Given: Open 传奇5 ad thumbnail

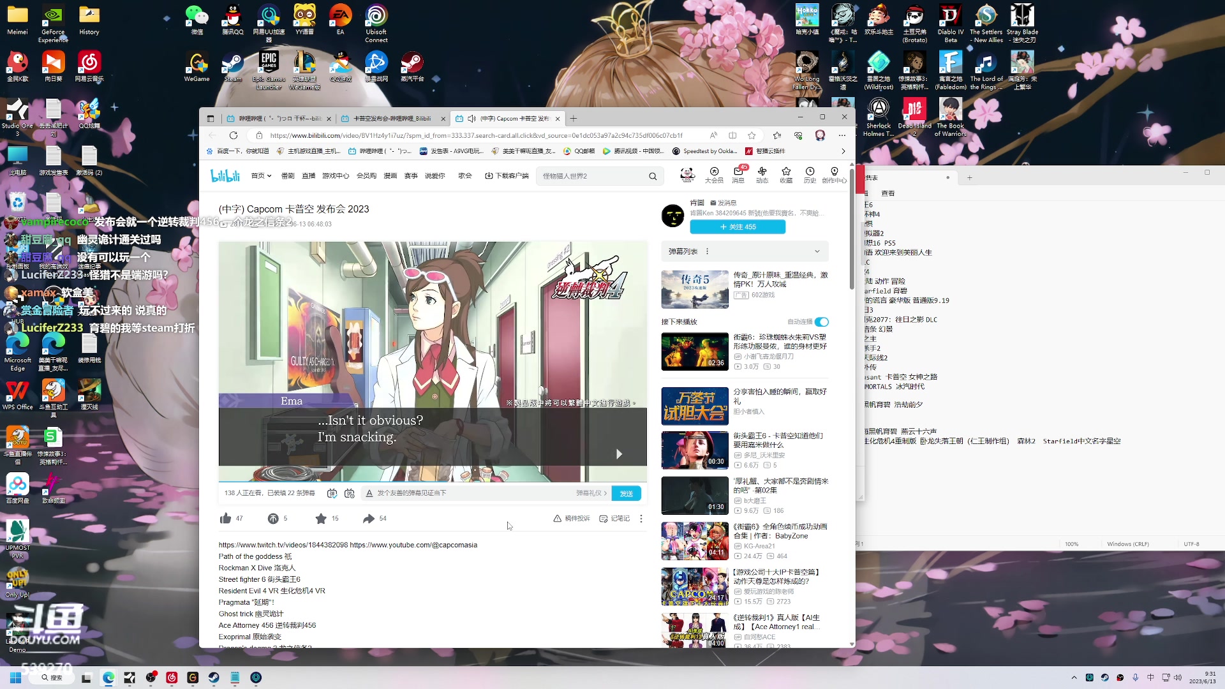Looking at the screenshot, I should coord(695,290).
